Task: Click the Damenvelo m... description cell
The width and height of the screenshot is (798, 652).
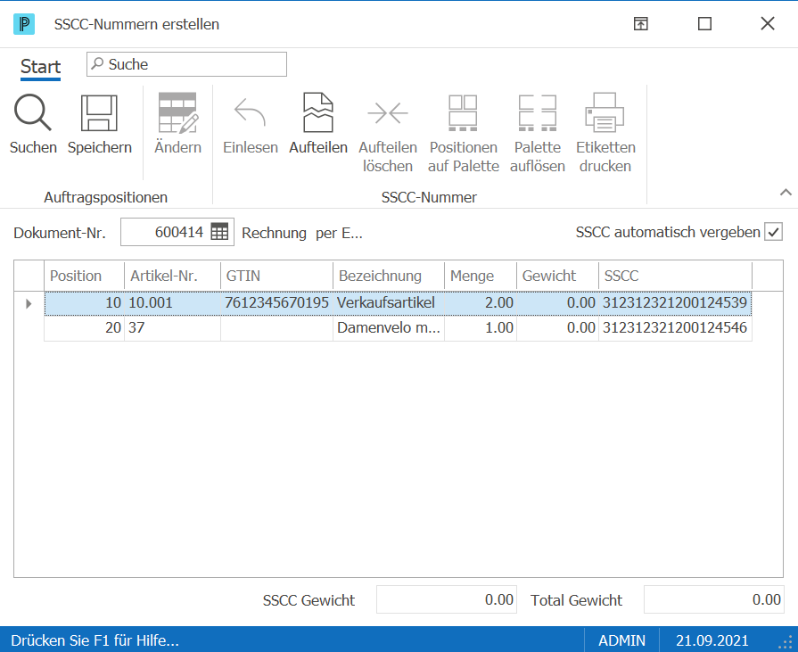Action: click(389, 328)
